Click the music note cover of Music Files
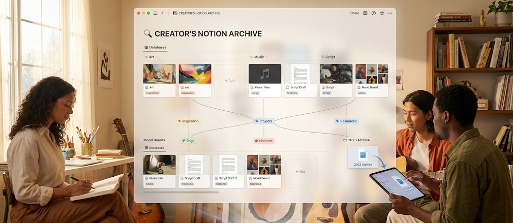Viewport: 513px width, 223px height. pos(265,74)
